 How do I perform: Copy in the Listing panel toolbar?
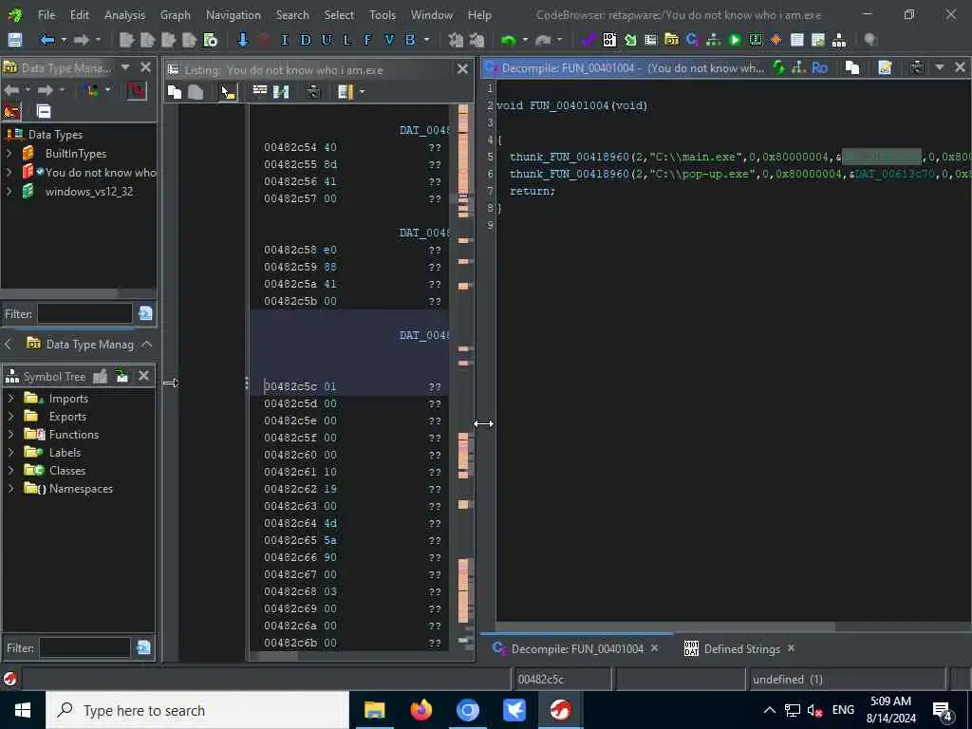click(175, 92)
